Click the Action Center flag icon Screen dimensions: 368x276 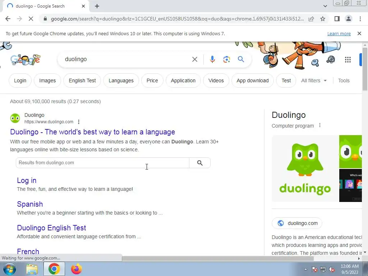click(314, 269)
